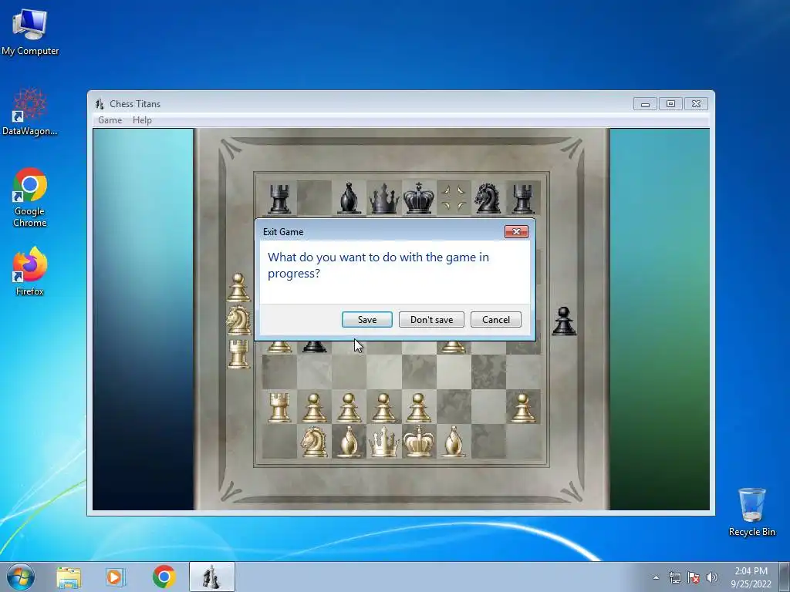The width and height of the screenshot is (790, 592).
Task: Click the captured white rook left of board
Action: (x=239, y=353)
